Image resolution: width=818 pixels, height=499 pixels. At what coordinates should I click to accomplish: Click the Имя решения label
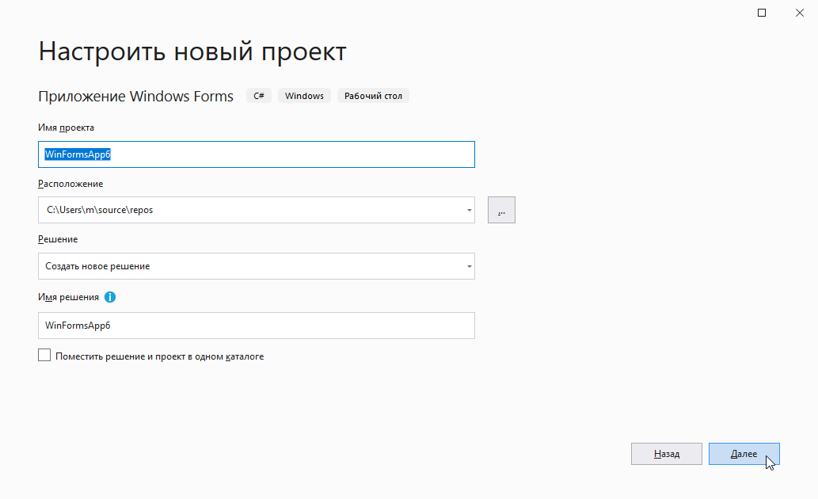tap(68, 297)
